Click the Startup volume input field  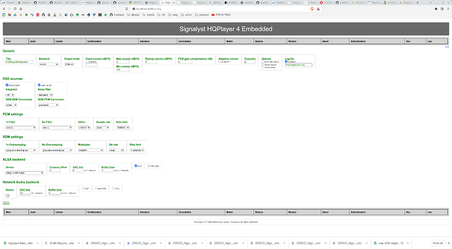[151, 62]
